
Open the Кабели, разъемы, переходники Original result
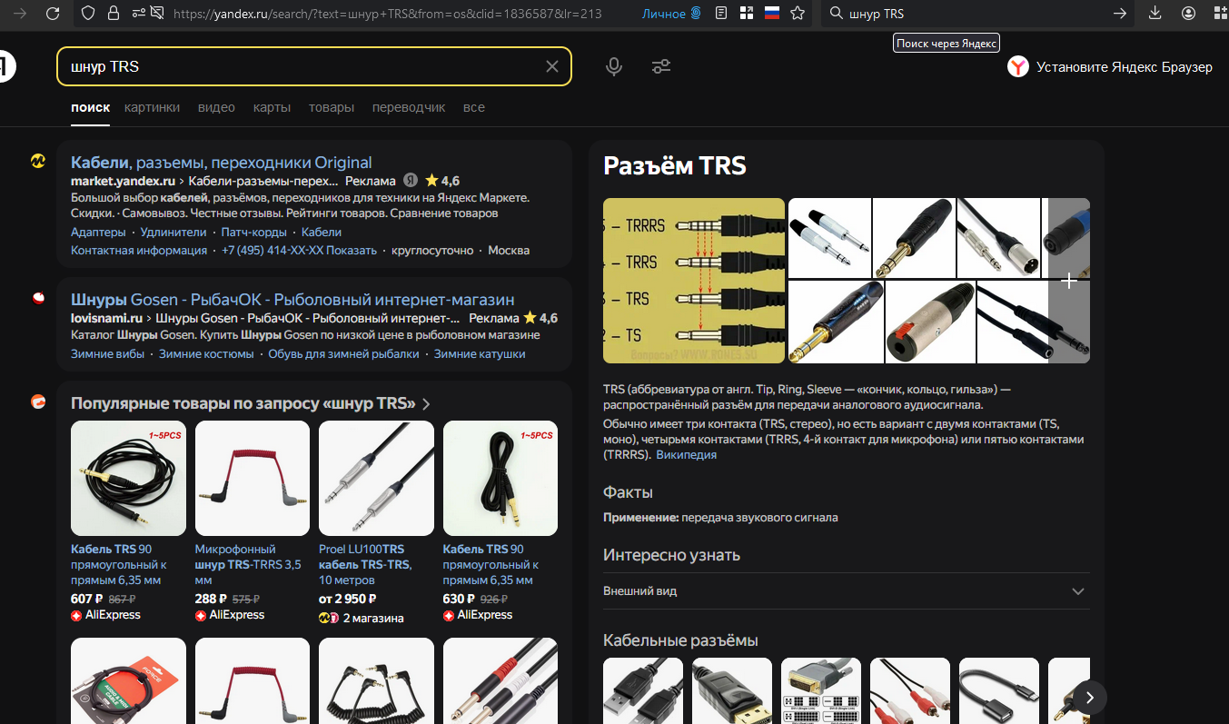point(222,163)
